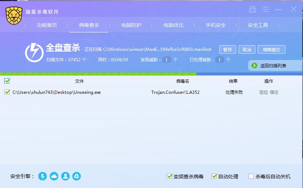Toggle the 变频查杀病毒 checkbox

tap(169, 176)
